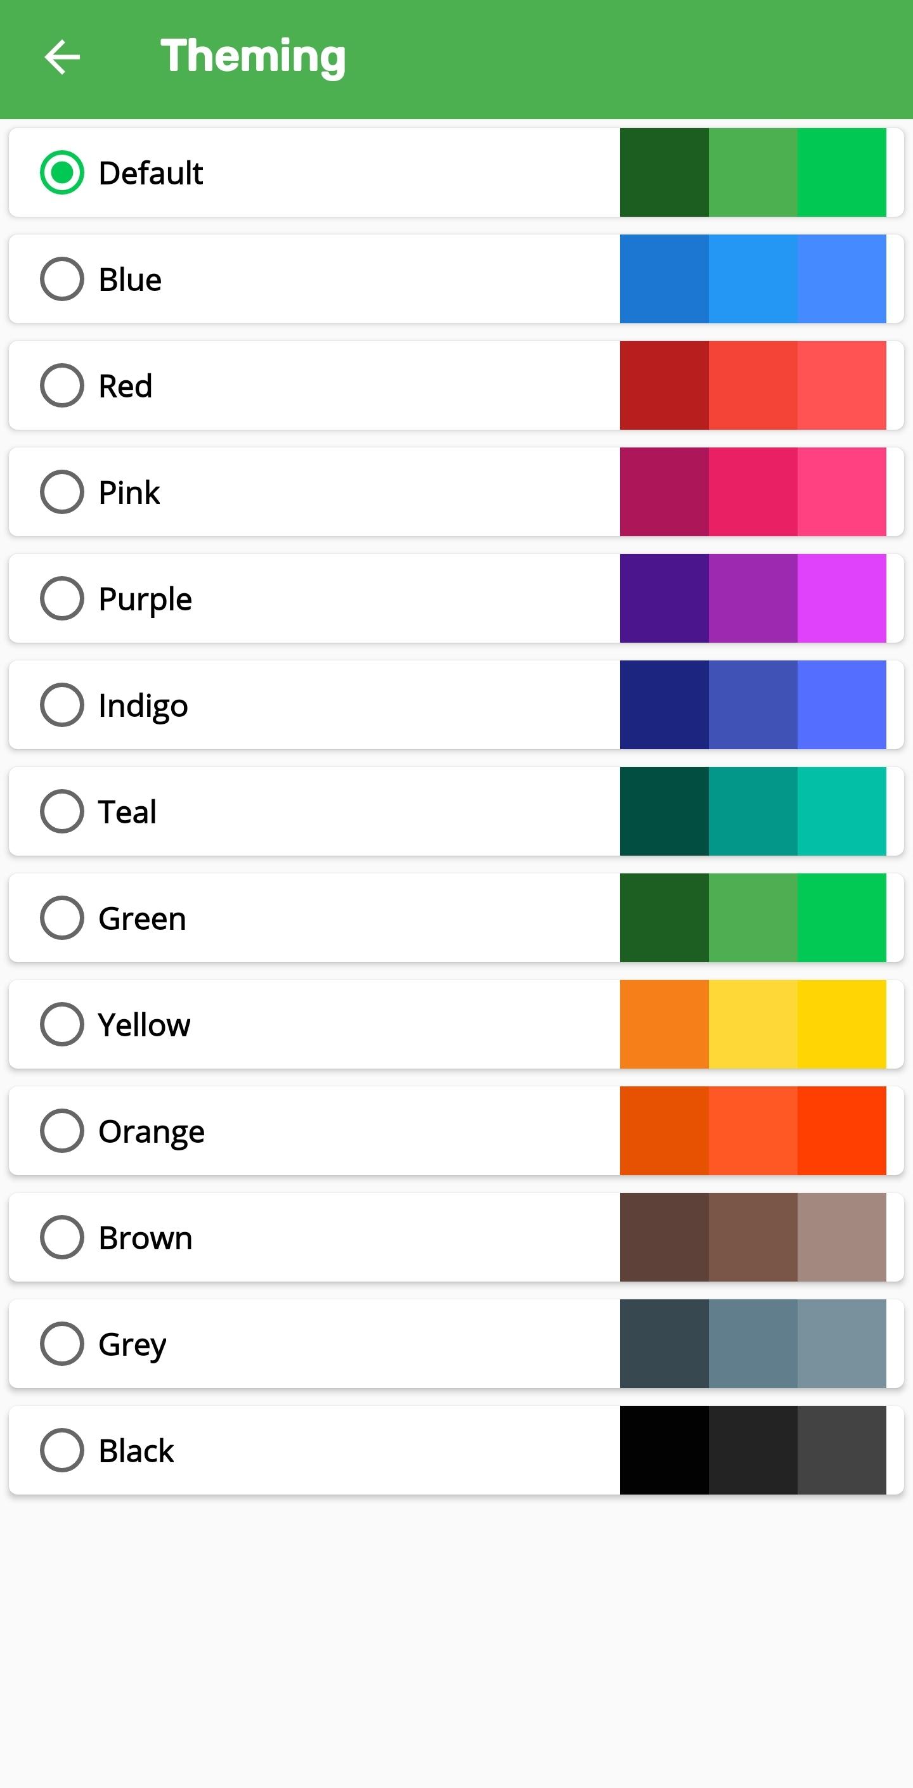Click the Yellow theme label
The height and width of the screenshot is (1788, 913).
tap(144, 1024)
